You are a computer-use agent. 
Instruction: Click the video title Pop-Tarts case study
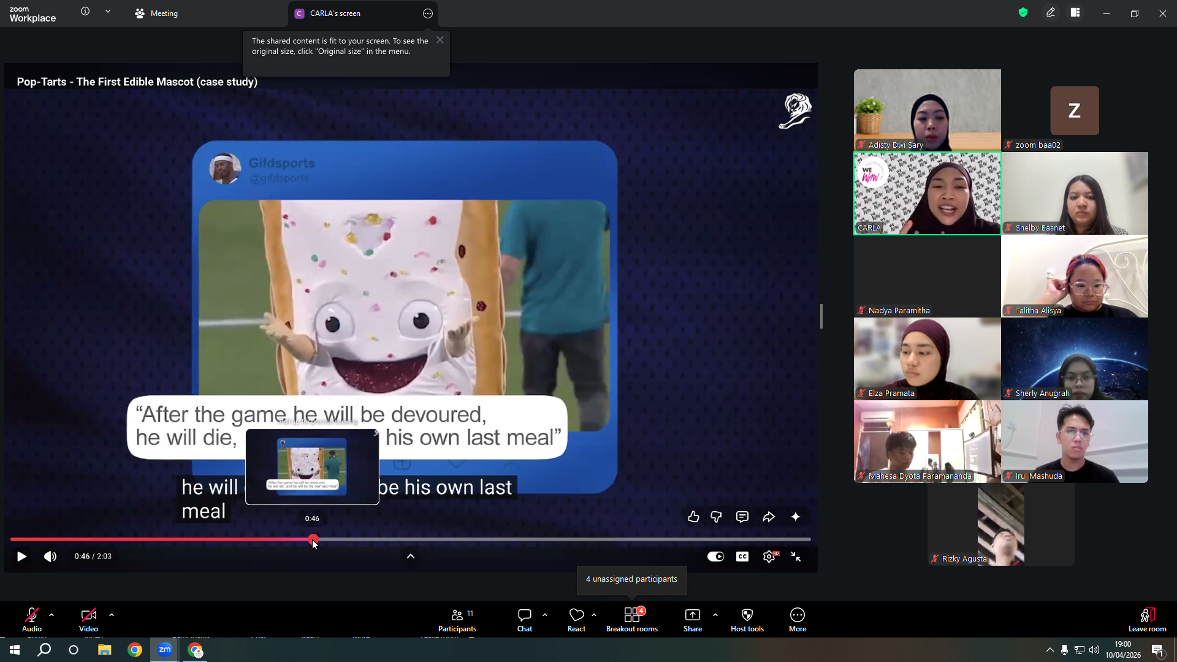point(137,82)
